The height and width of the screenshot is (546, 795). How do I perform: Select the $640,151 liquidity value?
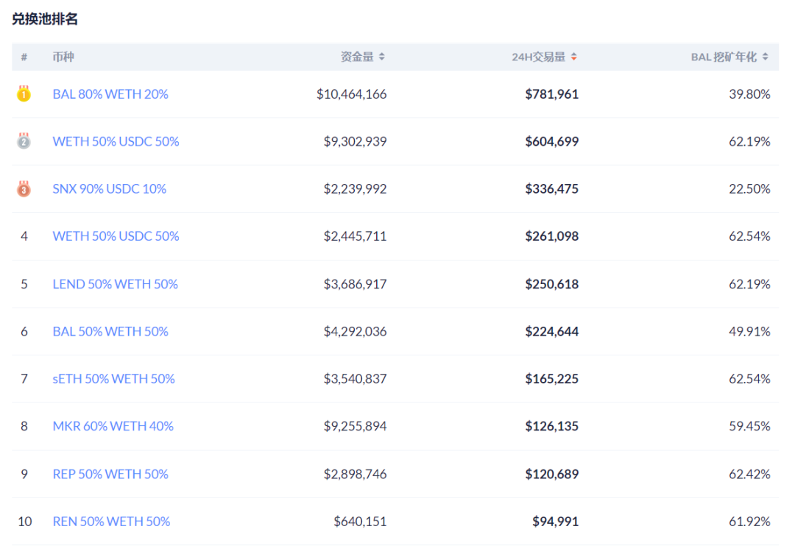point(360,521)
